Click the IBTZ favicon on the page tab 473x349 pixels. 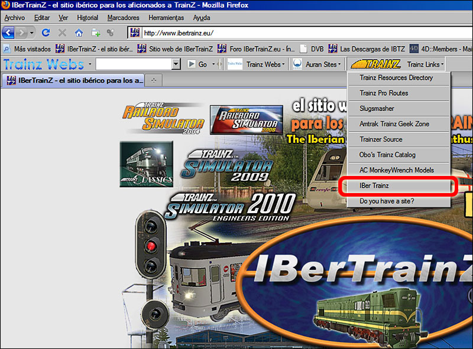[11, 80]
